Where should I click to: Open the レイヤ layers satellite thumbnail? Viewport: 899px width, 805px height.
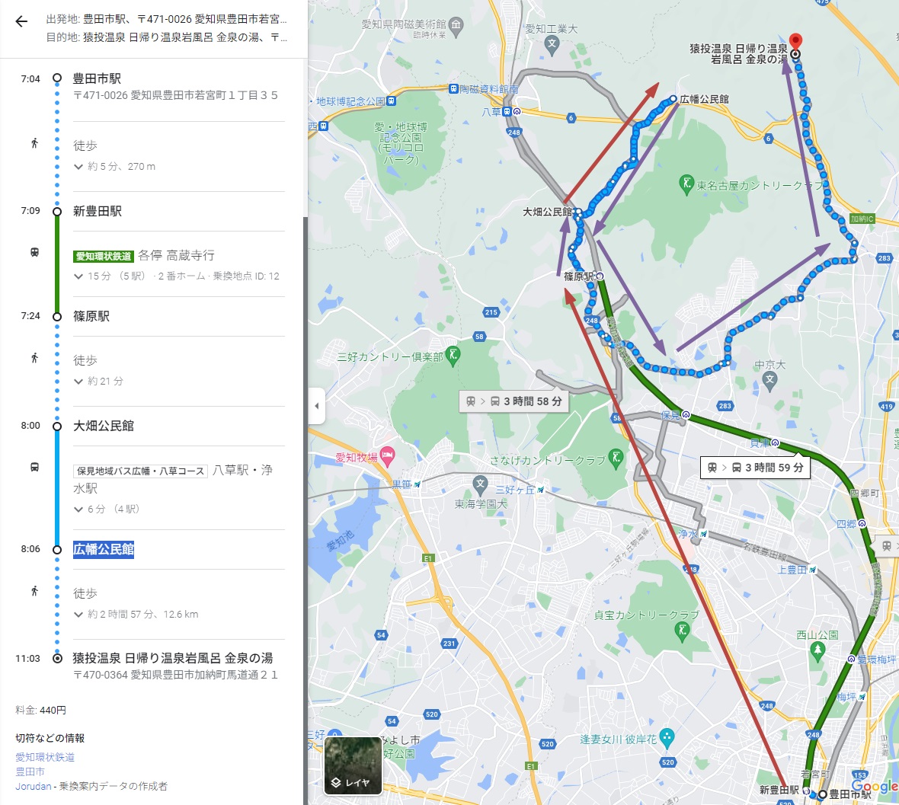click(353, 765)
